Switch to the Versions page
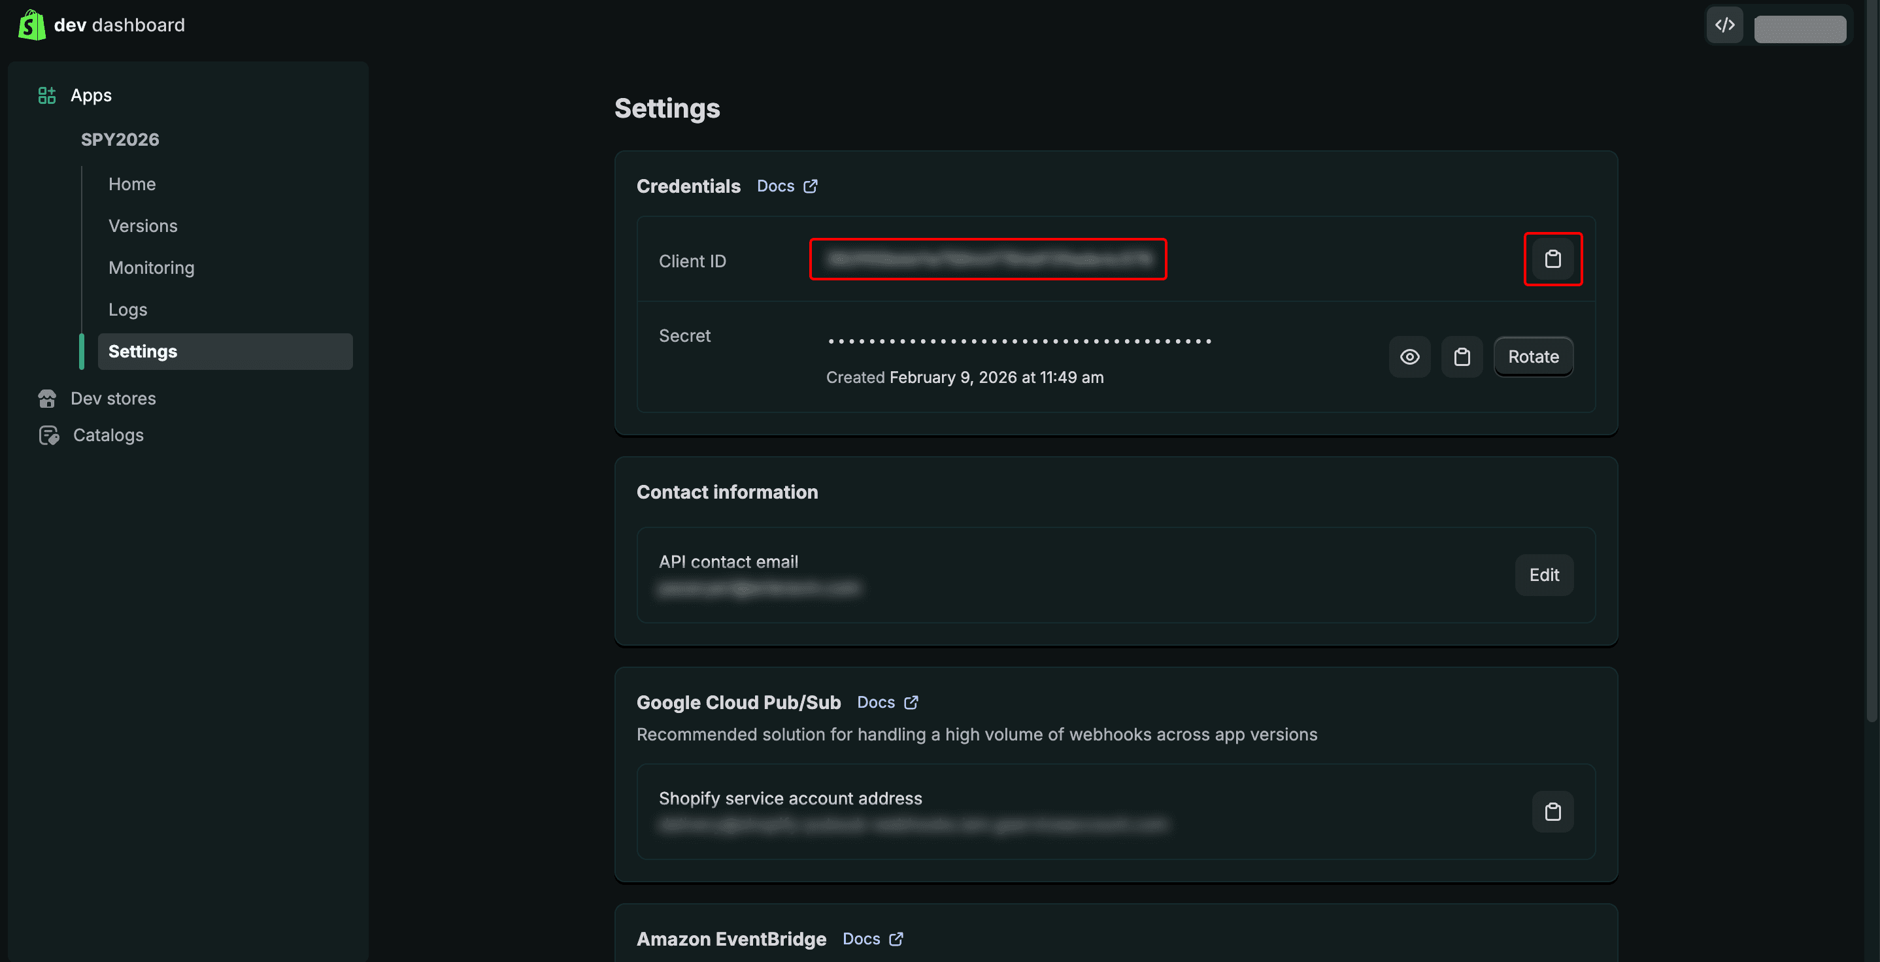This screenshot has width=1880, height=962. 143,225
